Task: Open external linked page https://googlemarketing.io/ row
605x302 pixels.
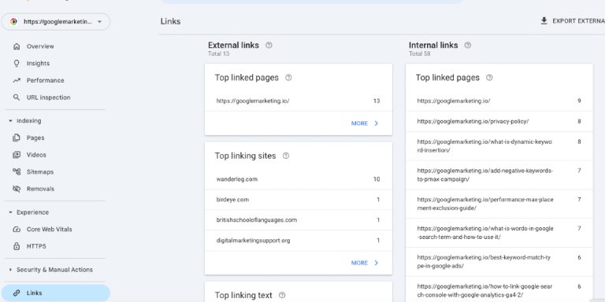Action: [299, 101]
